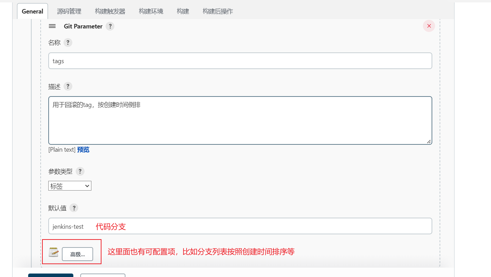Open the 构建环境 tab
Viewport: 491px width, 277px height.
[151, 11]
